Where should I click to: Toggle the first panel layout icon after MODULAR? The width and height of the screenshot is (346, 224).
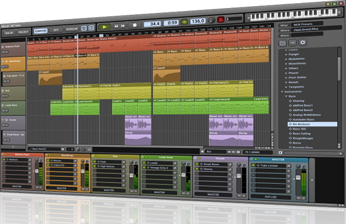point(83,28)
